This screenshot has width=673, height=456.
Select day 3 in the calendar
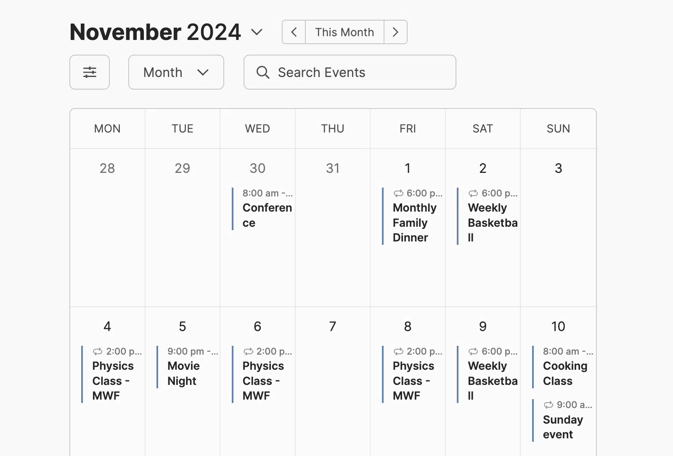coord(558,168)
